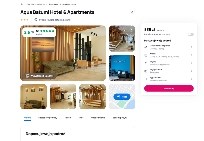Open the blue Aqua Hotel wall photo thumbnail
204x141 pixels.
(122, 68)
